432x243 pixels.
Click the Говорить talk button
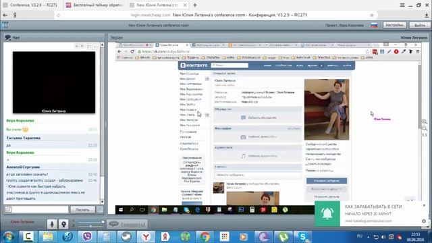click(128, 225)
